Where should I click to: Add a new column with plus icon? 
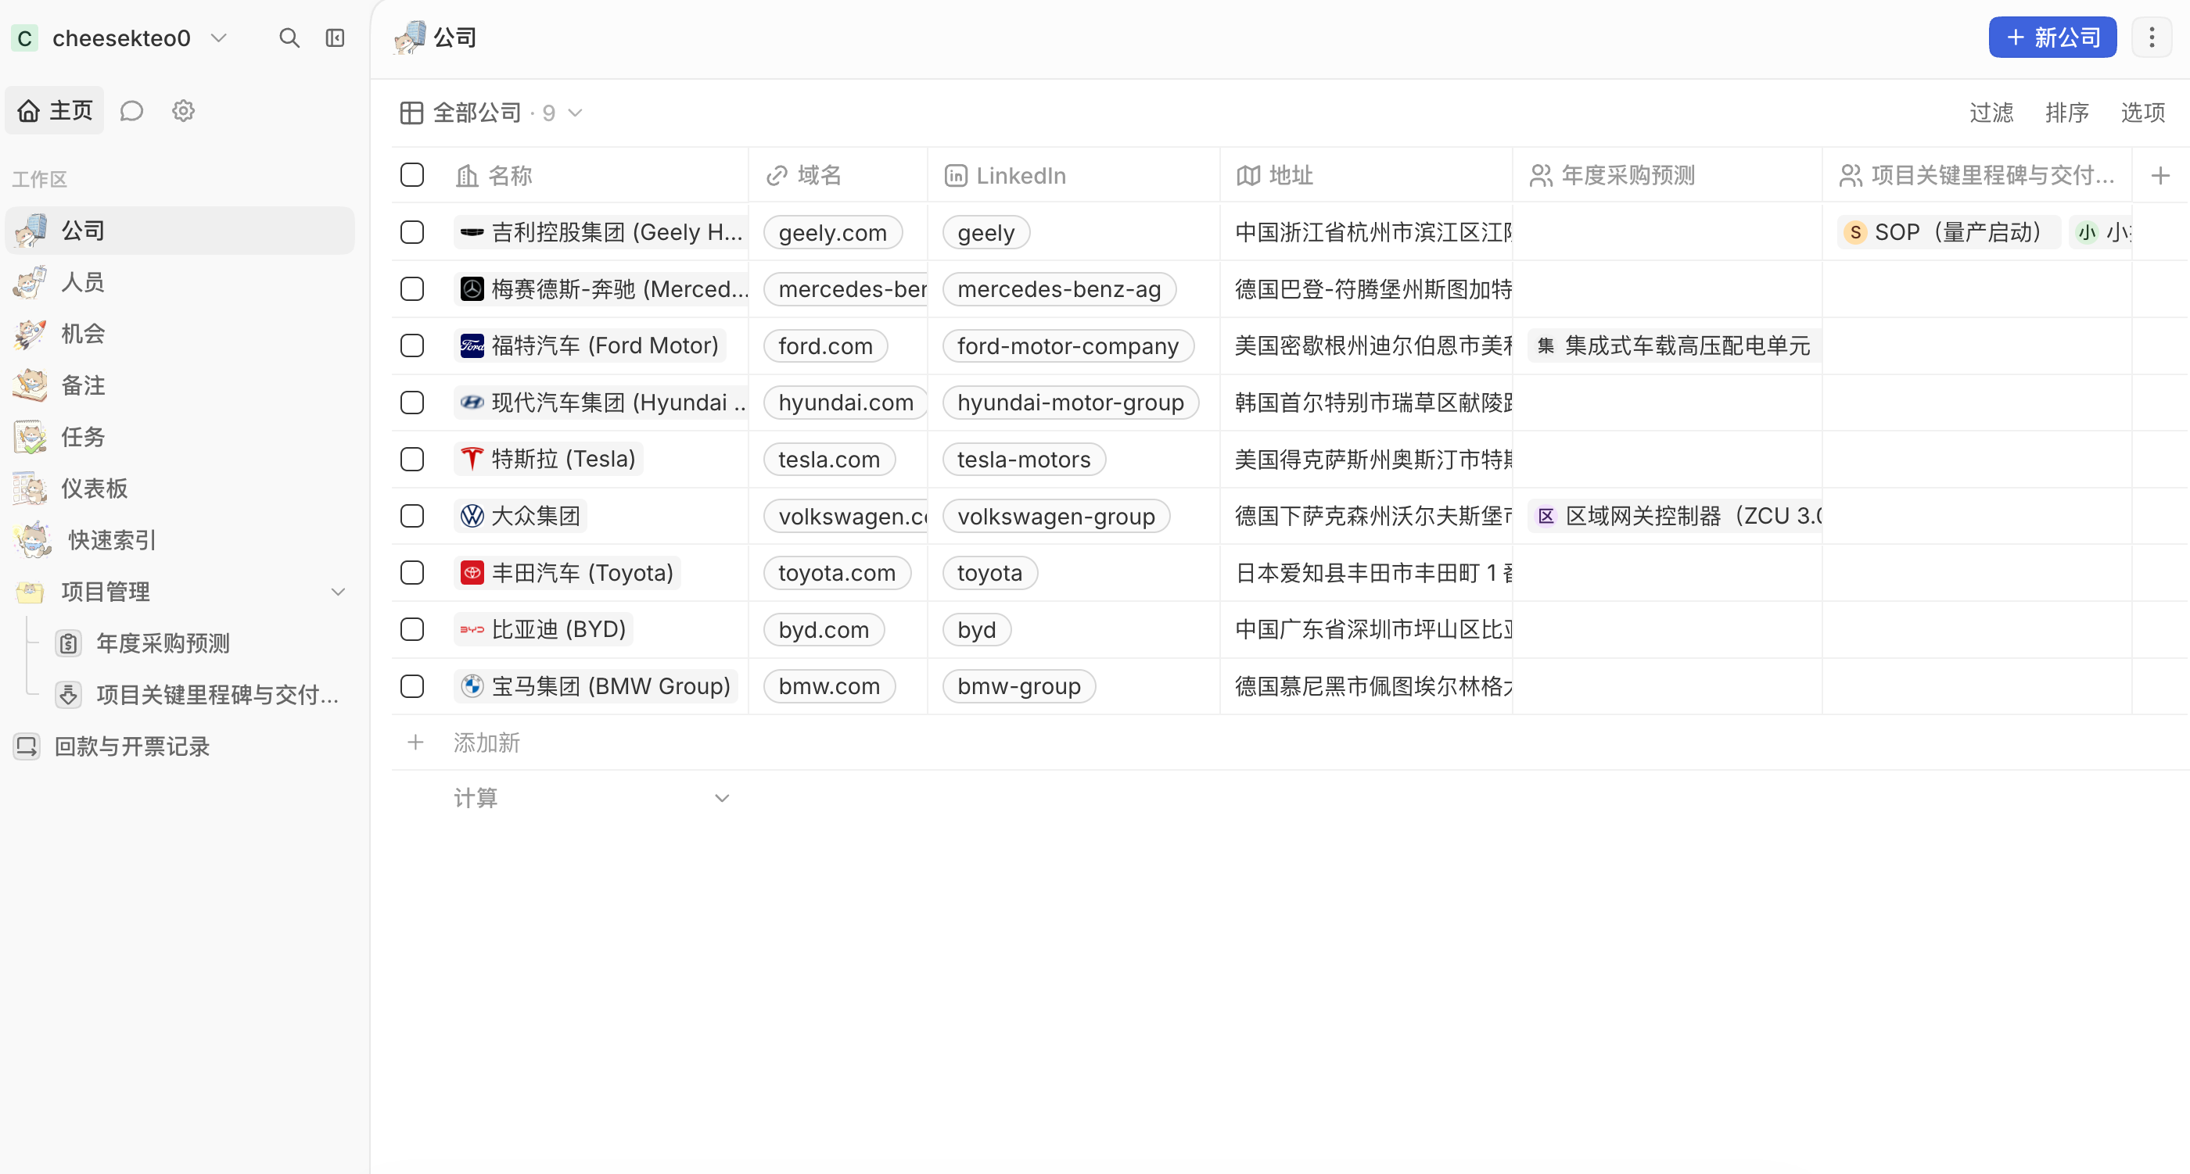coord(2160,176)
